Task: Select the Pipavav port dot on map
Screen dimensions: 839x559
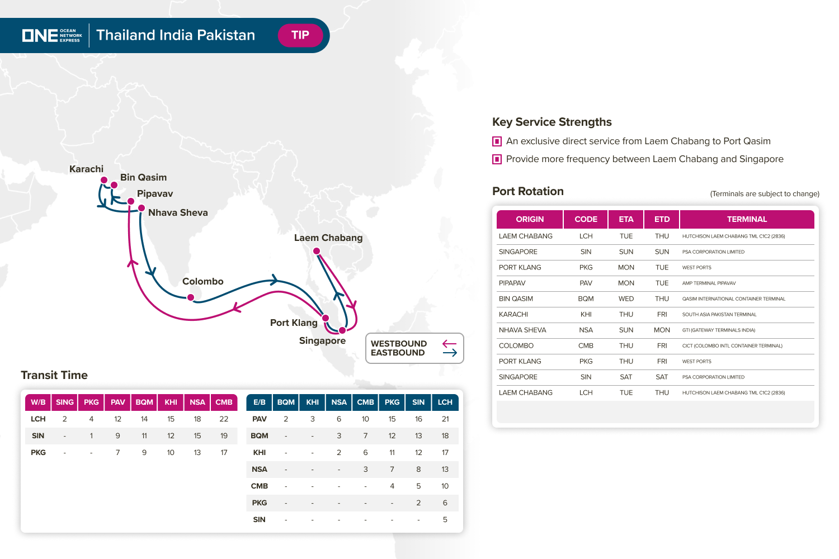Action: tap(131, 201)
